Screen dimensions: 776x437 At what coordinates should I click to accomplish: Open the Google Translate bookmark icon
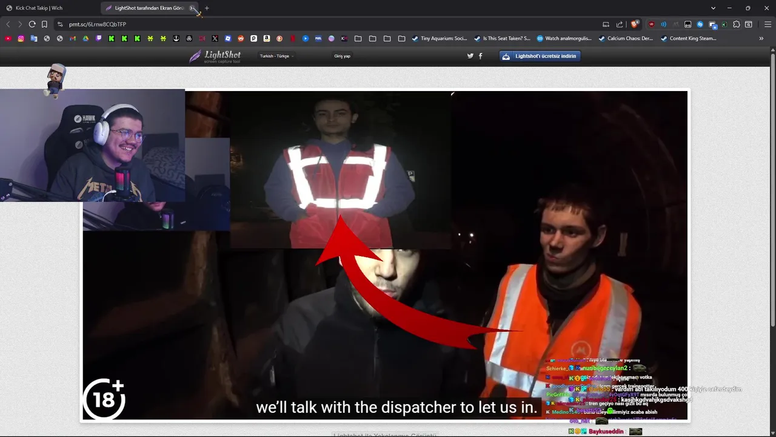[34, 38]
